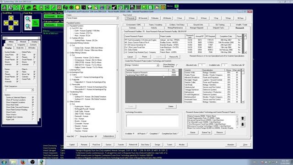Open the Manage Shipyards tab
Screen dimensions: 293x165
point(196,27)
